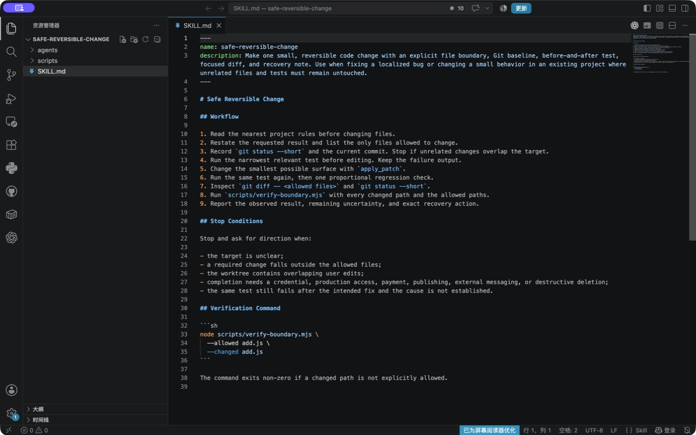696x435 pixels.
Task: Open the container/package view icon
Action: (x=11, y=215)
